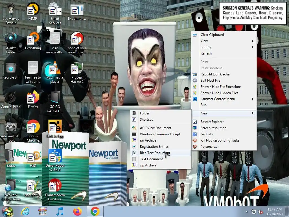
Task: Select the Google Chrome desktop shortcut
Action: click(x=33, y=131)
